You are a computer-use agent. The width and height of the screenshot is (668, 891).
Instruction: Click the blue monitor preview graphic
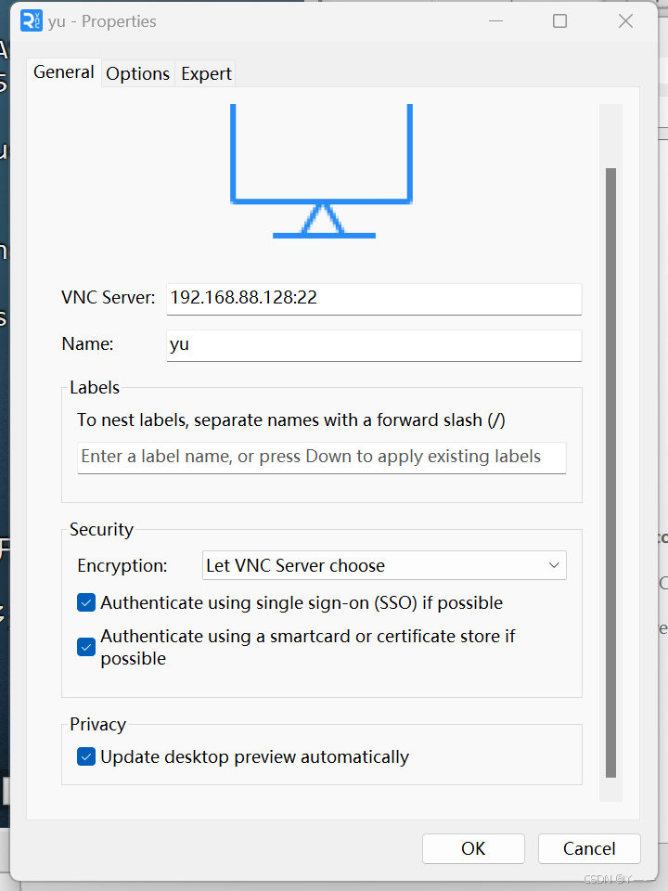[x=323, y=172]
